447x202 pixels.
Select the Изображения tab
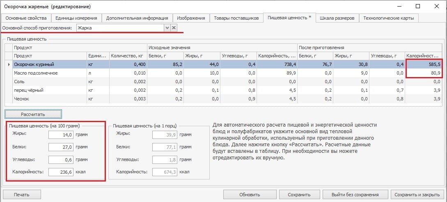click(x=191, y=18)
